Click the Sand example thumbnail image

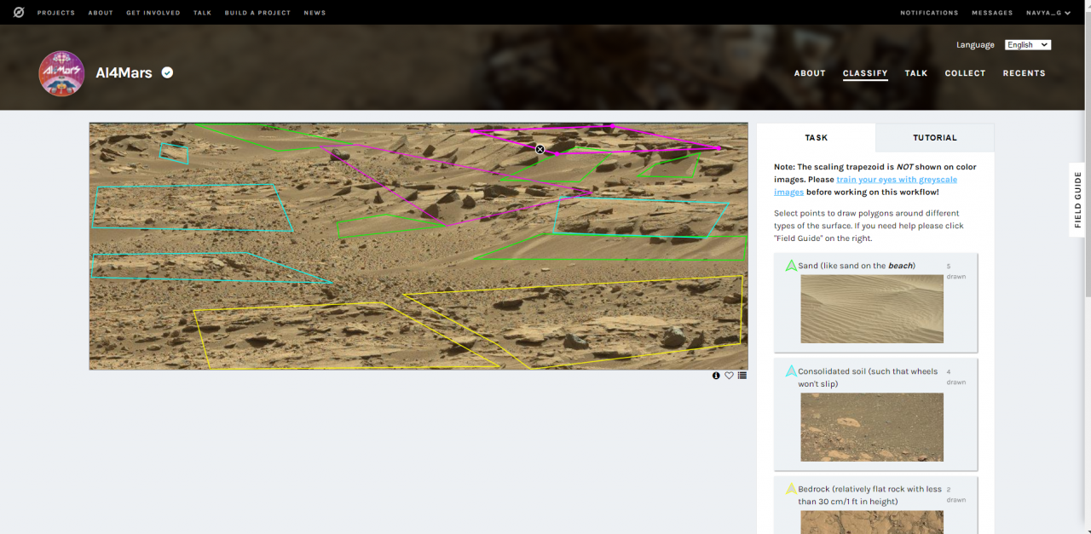(x=872, y=308)
